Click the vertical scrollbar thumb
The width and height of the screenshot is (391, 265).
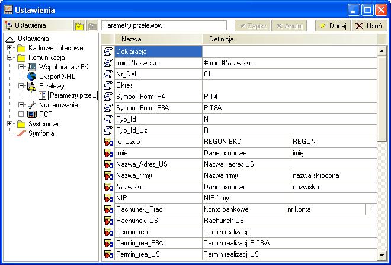click(x=382, y=100)
